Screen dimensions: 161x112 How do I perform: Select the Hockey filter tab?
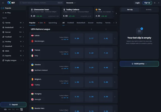click(99, 23)
